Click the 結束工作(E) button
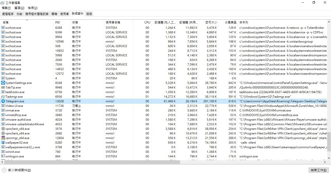Viewport: 331px width, 176px height. click(x=319, y=170)
